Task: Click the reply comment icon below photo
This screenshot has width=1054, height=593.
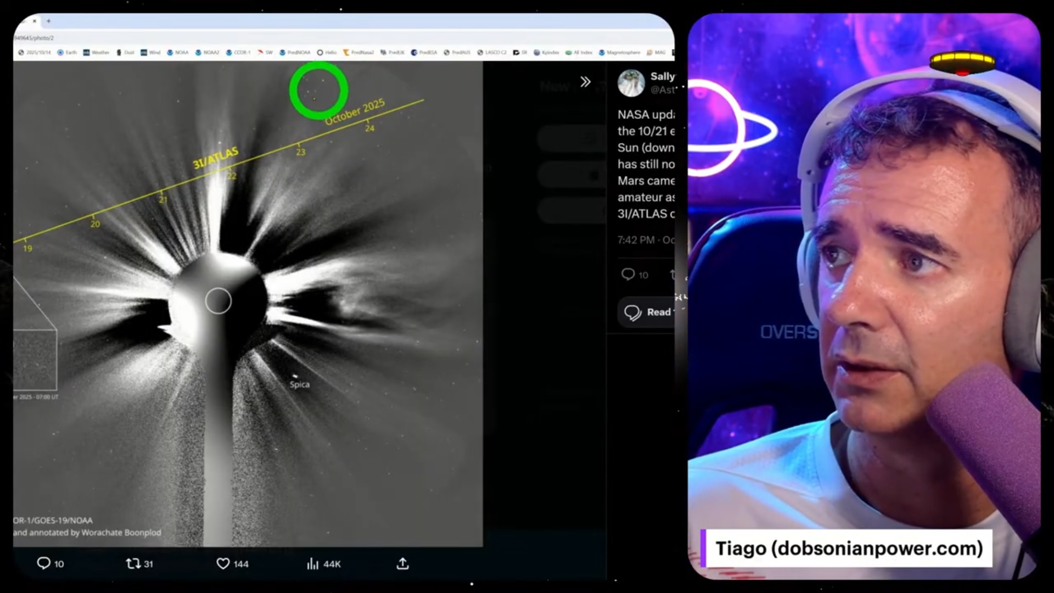Action: (x=43, y=563)
